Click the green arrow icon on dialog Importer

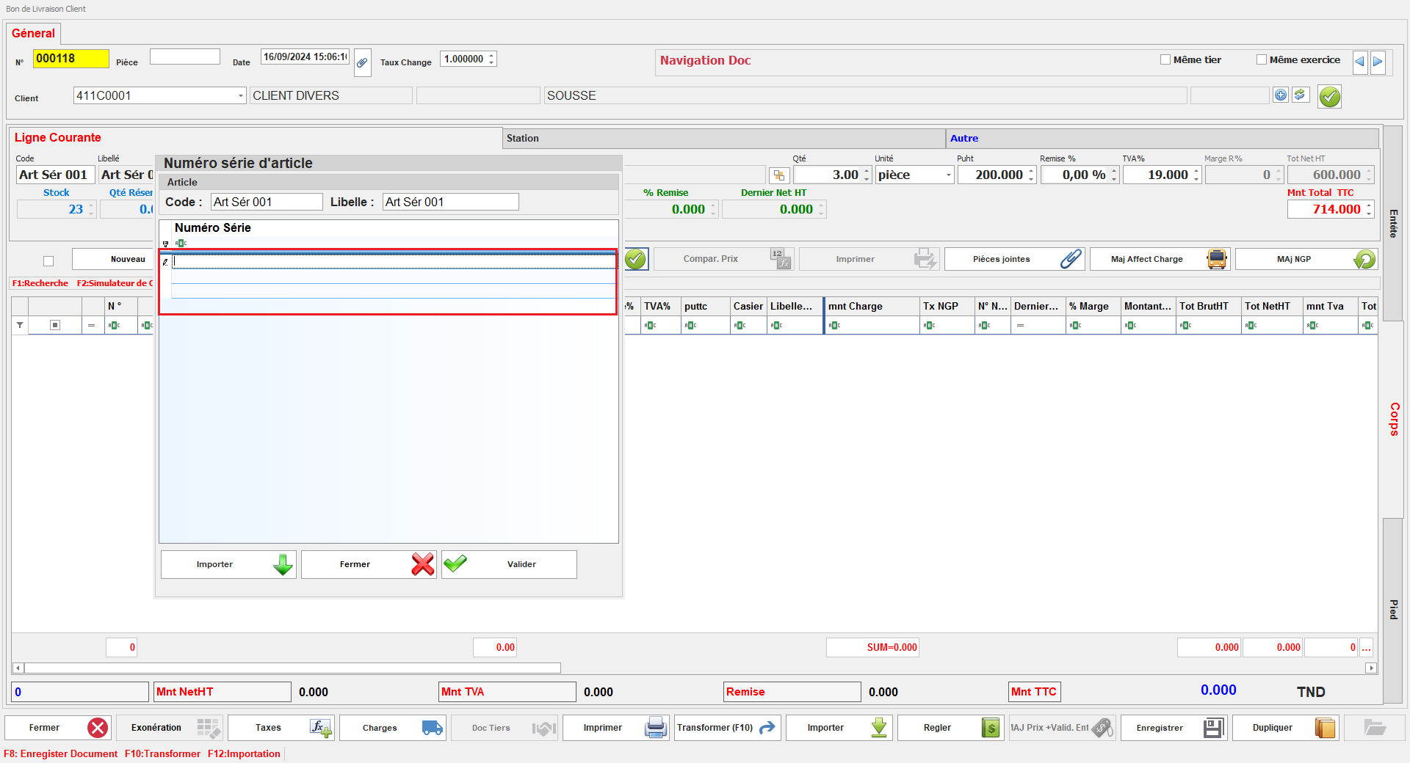pos(283,564)
